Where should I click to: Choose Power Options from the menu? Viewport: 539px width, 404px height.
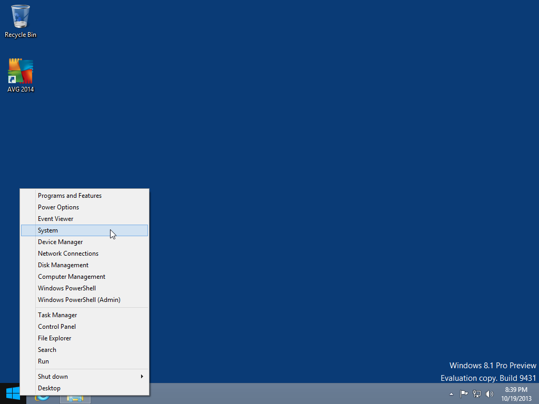point(84,207)
